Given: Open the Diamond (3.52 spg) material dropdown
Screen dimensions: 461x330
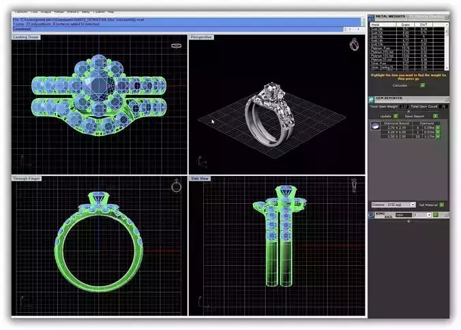Looking at the screenshot, I should [x=413, y=205].
